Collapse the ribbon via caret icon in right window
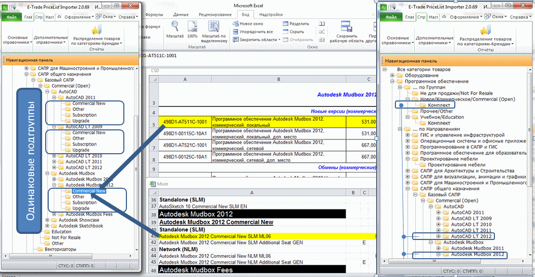The height and width of the screenshot is (277, 535). click(x=445, y=16)
